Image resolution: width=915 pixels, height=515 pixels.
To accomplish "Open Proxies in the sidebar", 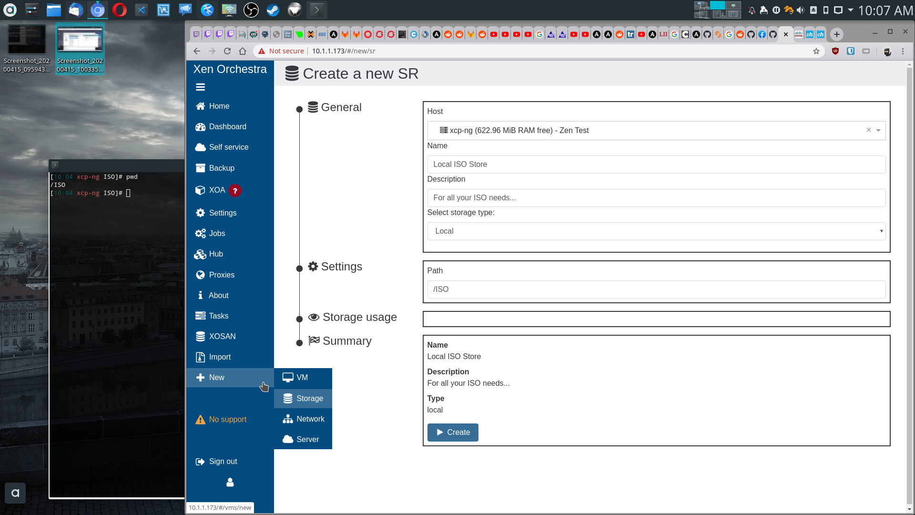I will 230,275.
